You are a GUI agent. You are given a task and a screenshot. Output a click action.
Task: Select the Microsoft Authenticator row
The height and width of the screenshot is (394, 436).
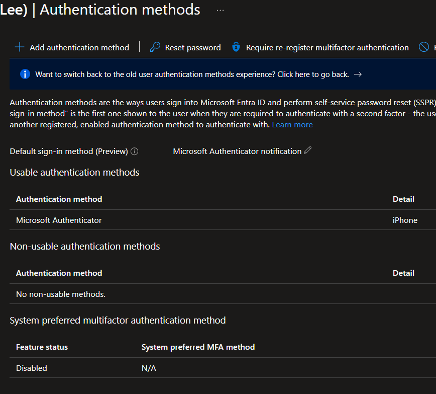coord(59,220)
